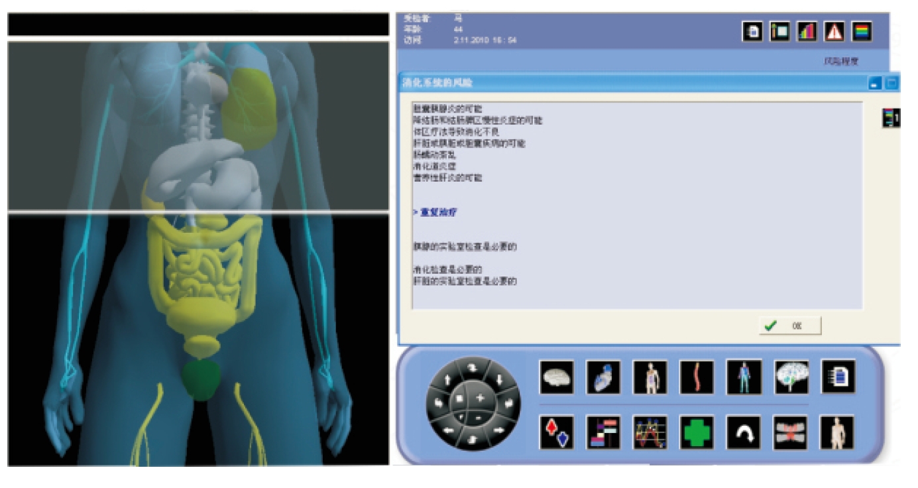Viewport: 918px width, 488px height.
Task: Click the zoom out minus on navigation wheel
Action: pyautogui.click(x=479, y=418)
